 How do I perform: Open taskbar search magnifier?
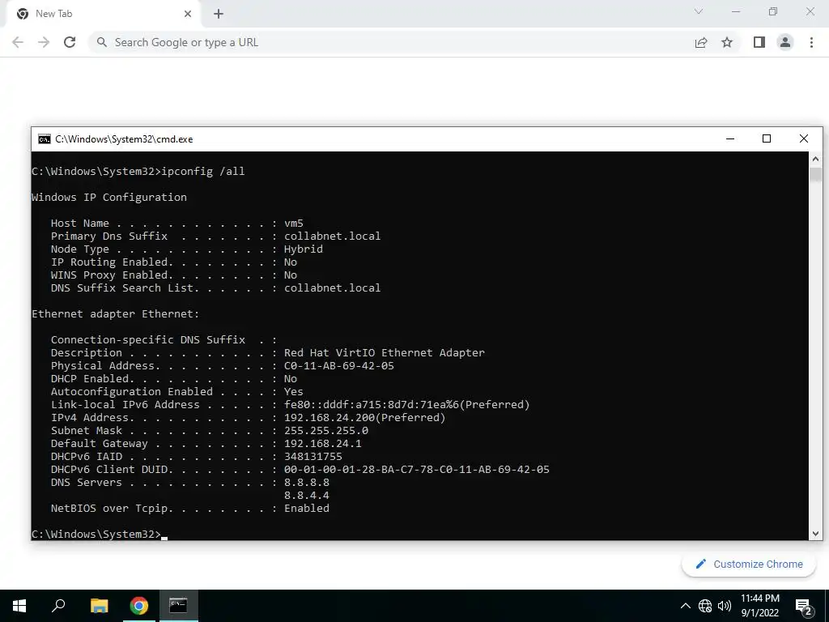[58, 606]
